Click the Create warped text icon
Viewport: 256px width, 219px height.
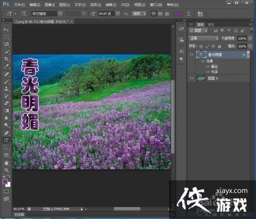pyautogui.click(x=189, y=14)
